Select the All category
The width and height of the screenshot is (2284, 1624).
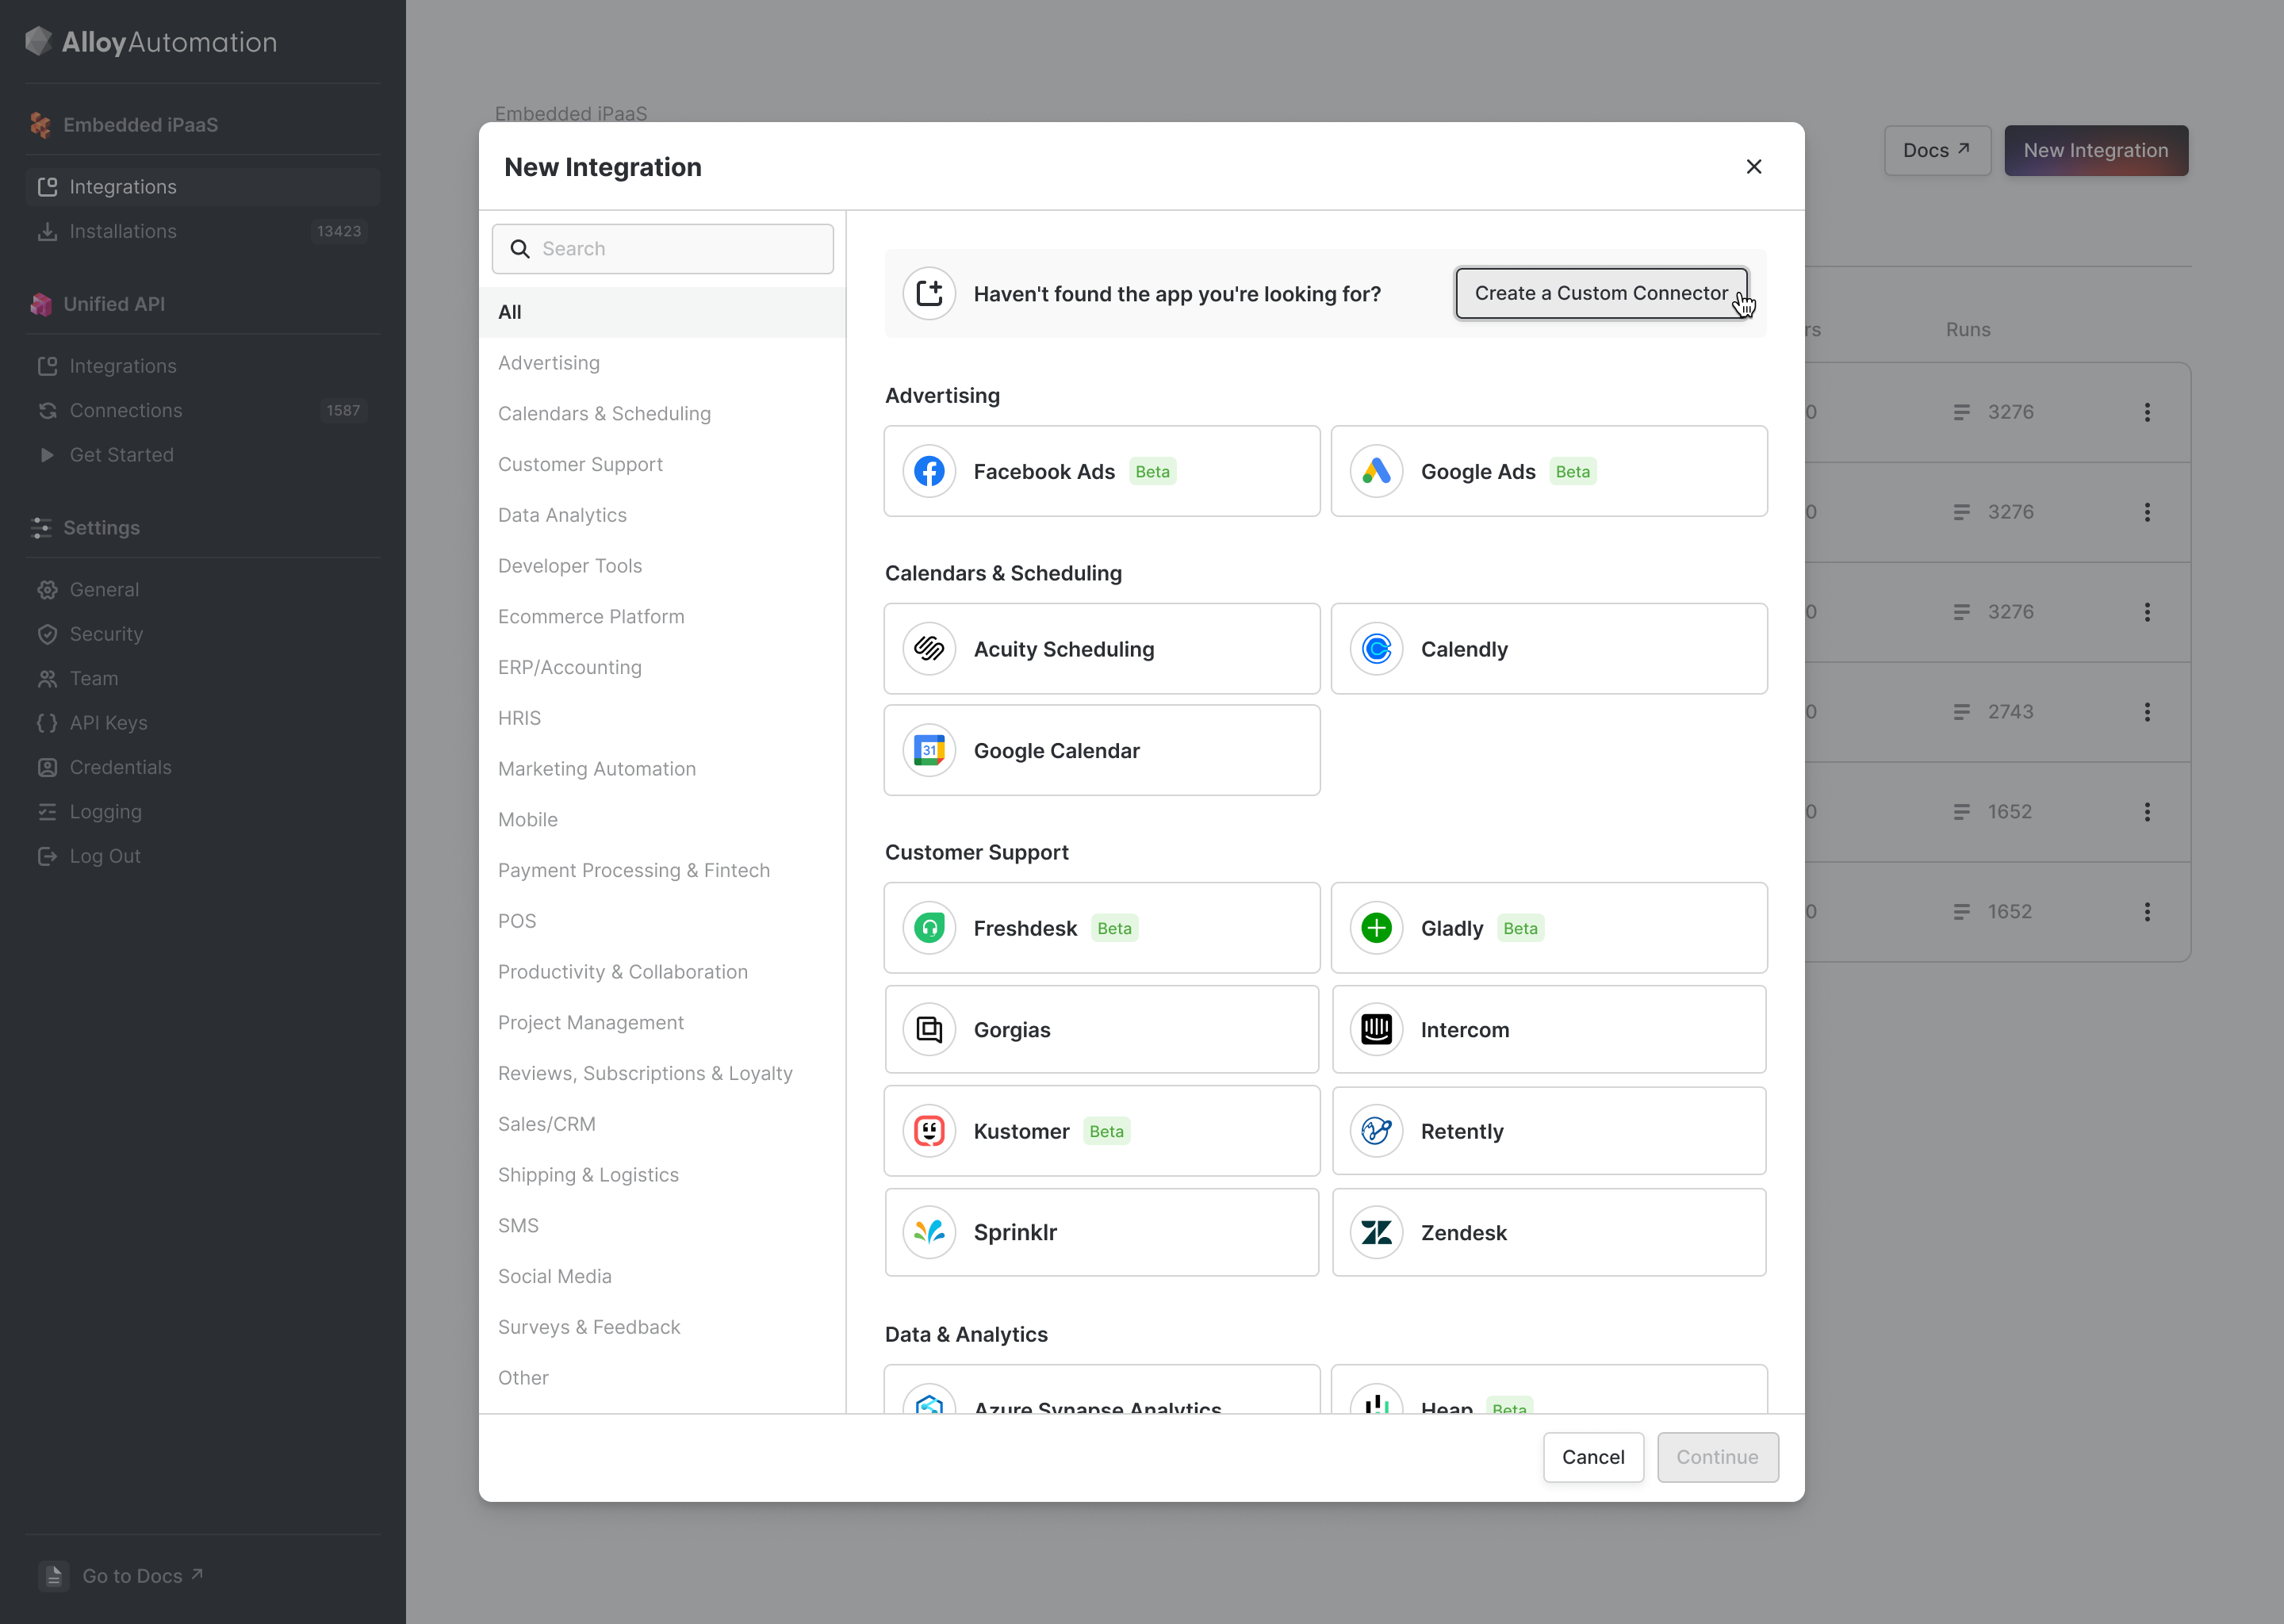coord(662,312)
